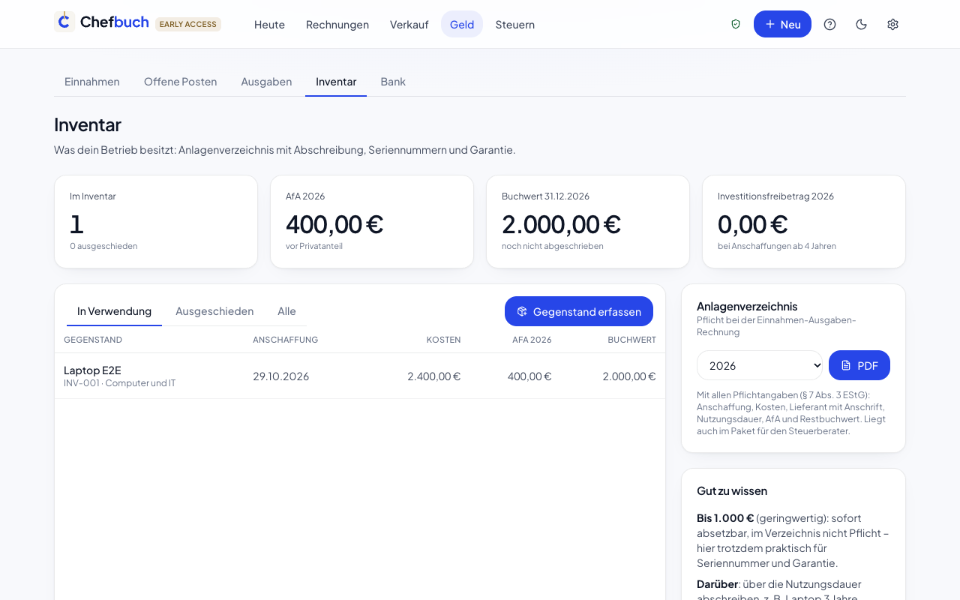
Task: Open the help question mark icon
Action: (x=829, y=24)
